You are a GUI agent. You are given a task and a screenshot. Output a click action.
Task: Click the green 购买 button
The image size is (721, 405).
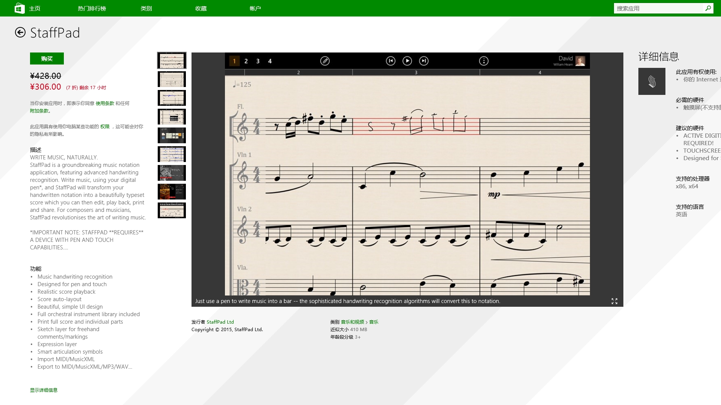click(x=47, y=58)
